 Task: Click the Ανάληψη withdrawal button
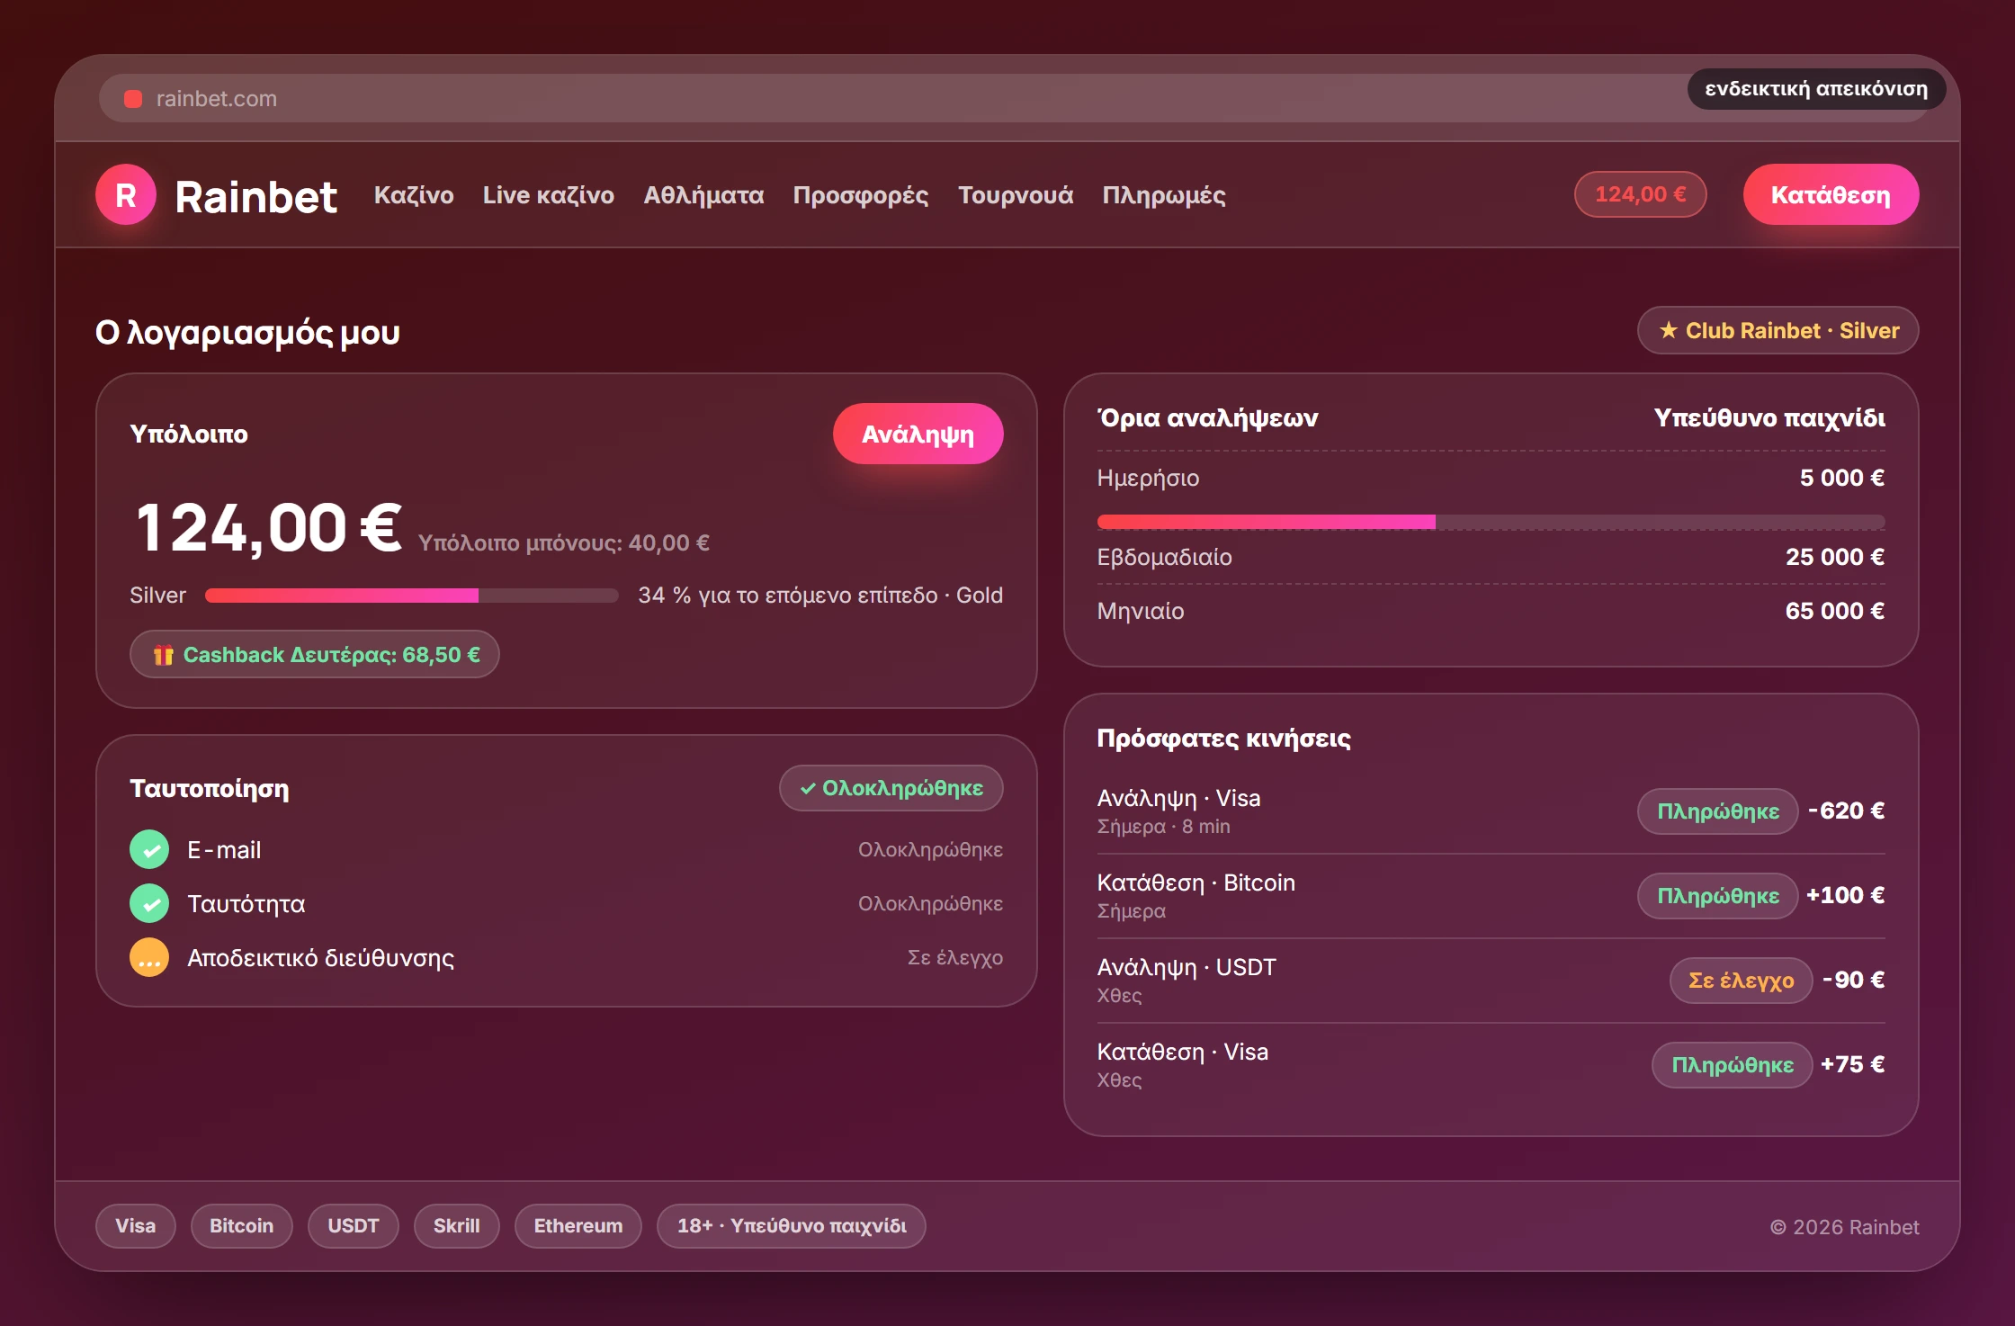(x=918, y=434)
